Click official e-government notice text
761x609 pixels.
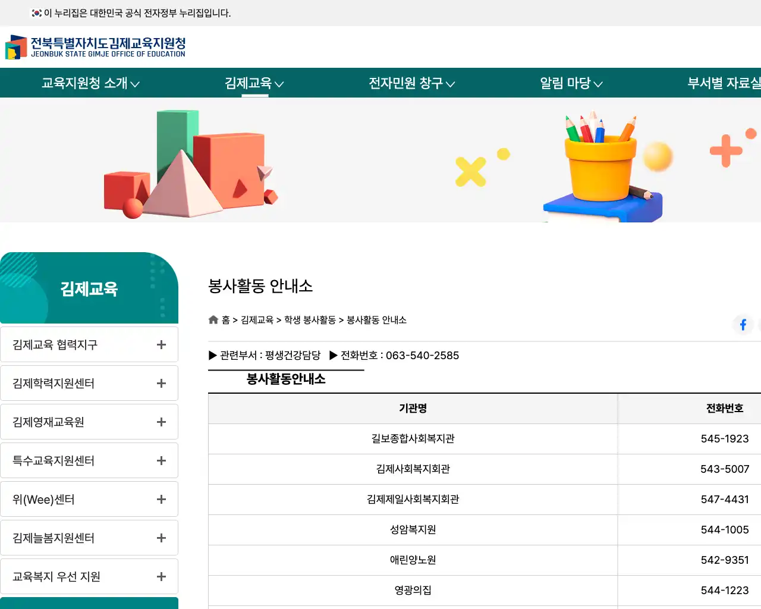click(x=137, y=13)
